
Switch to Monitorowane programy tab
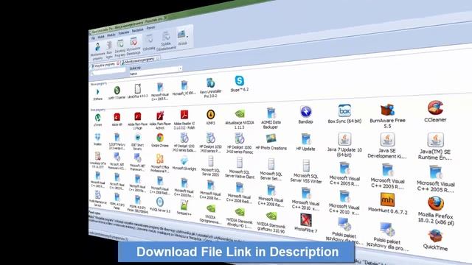pyautogui.click(x=140, y=60)
